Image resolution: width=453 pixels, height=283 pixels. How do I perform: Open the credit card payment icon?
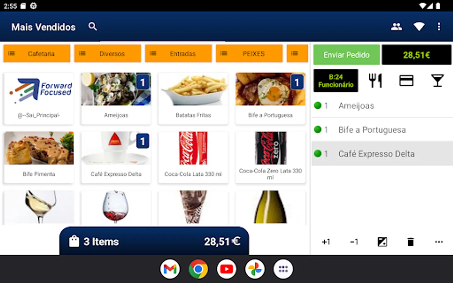[406, 80]
